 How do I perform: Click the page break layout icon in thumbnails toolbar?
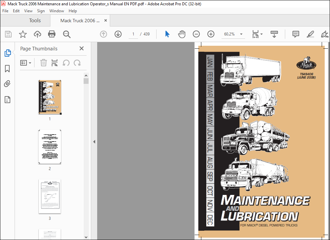tap(54, 63)
